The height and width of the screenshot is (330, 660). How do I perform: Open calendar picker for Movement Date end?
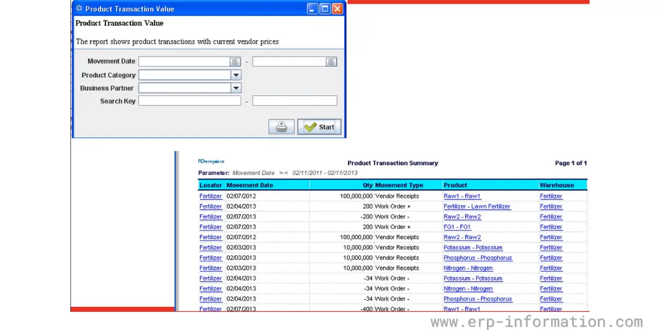coord(331,62)
